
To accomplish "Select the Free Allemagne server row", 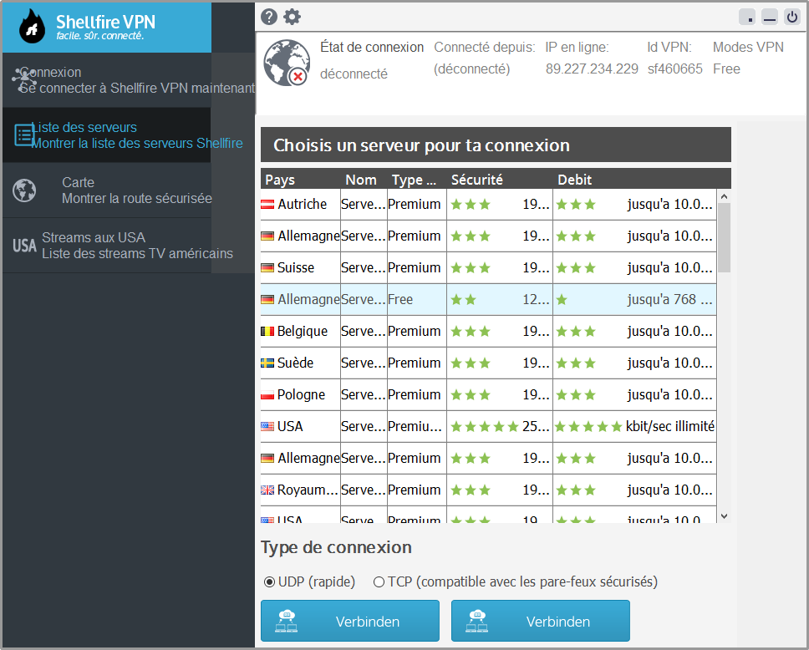I will [x=489, y=300].
